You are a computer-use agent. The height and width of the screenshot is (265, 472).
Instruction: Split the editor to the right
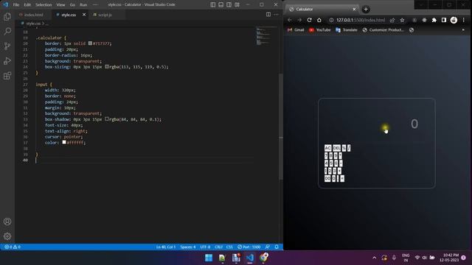[x=268, y=15]
